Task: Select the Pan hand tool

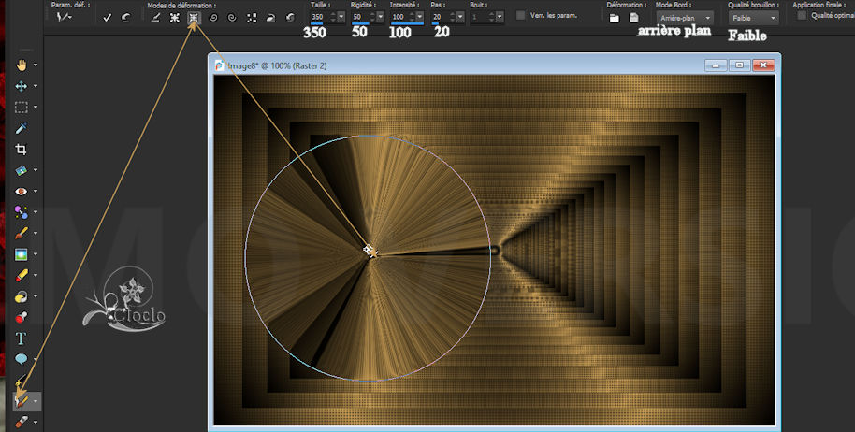Action: (21, 65)
